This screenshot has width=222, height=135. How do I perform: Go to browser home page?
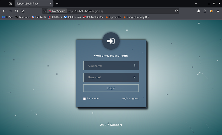(x=23, y=11)
